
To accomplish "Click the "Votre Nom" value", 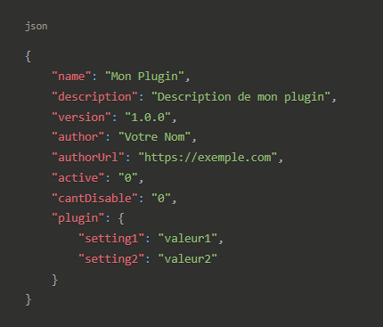I will tap(154, 137).
